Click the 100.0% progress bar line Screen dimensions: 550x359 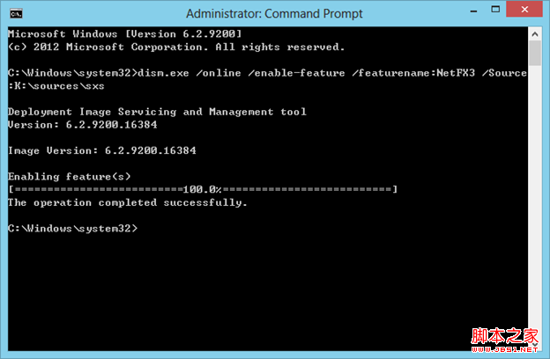point(202,189)
